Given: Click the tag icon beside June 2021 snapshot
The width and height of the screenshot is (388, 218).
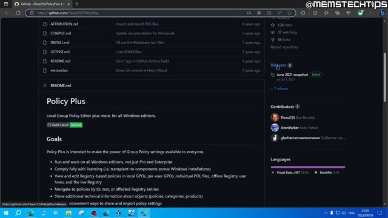Looking at the screenshot, I should click(273, 75).
